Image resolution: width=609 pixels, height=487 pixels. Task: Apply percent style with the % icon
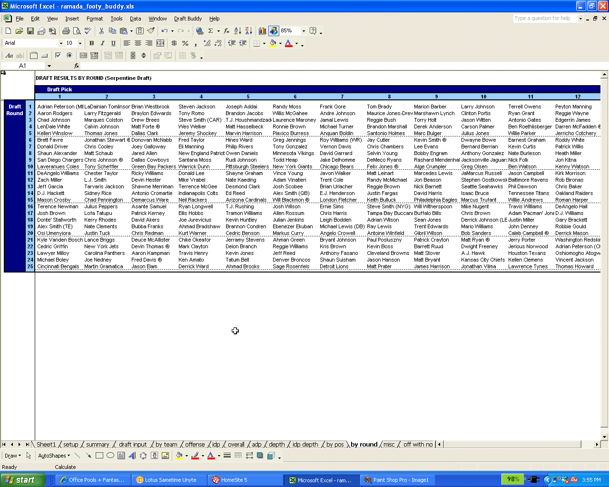[185, 43]
